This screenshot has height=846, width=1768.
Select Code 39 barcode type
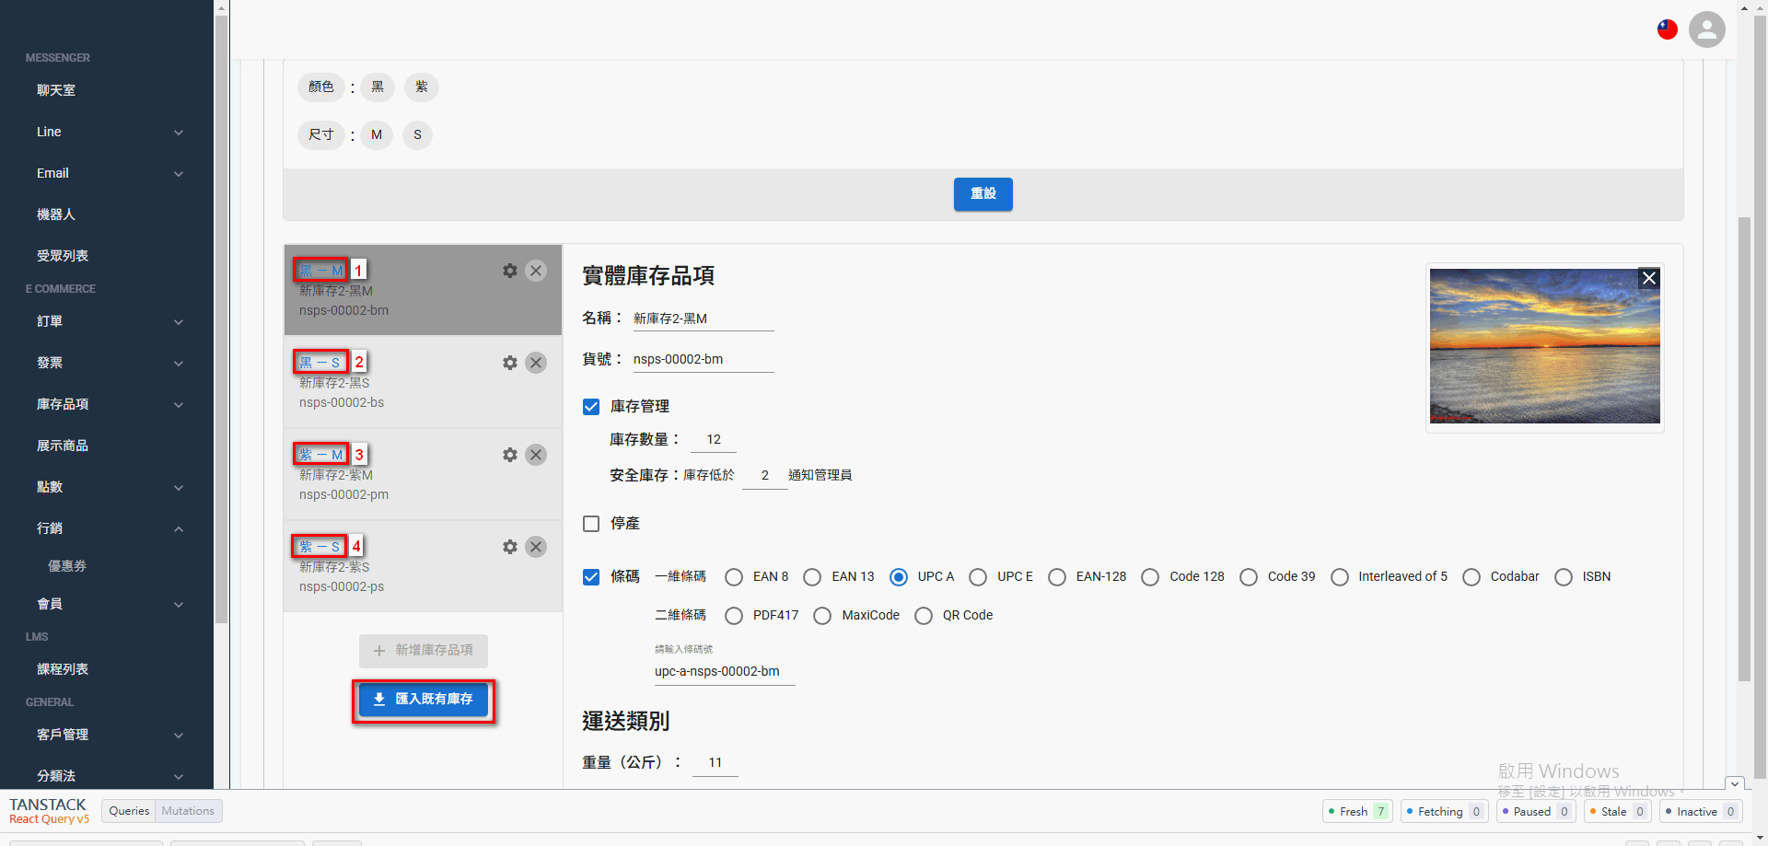pyautogui.click(x=1249, y=577)
